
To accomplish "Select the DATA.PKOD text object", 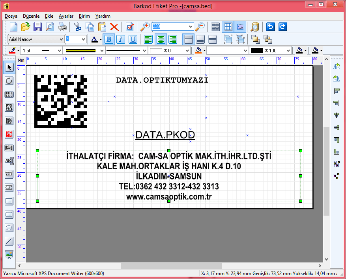I will (x=165, y=135).
